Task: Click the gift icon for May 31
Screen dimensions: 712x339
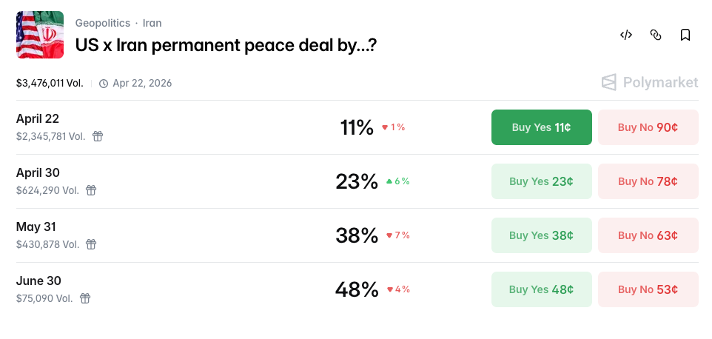Action: 92,244
